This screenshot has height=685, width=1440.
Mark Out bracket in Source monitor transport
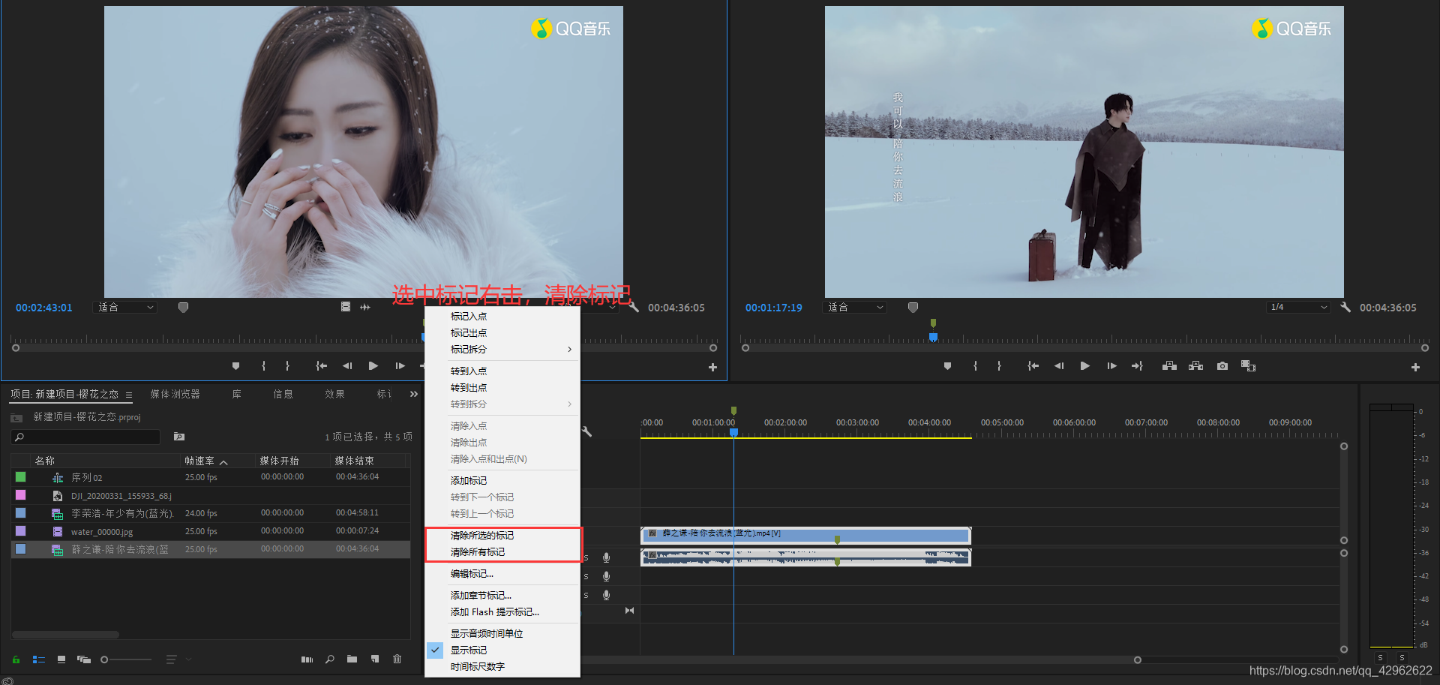[x=287, y=366]
